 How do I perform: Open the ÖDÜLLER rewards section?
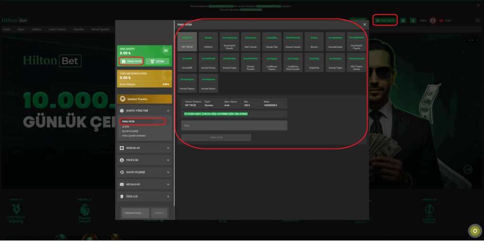point(145,196)
